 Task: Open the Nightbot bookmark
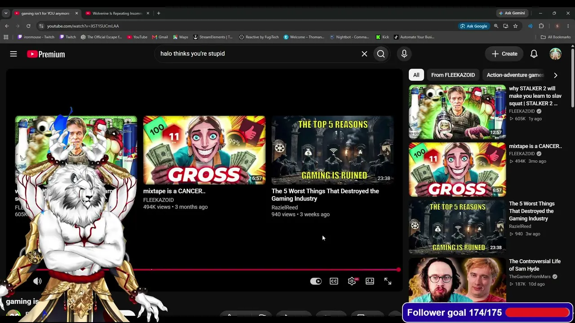[x=349, y=37]
